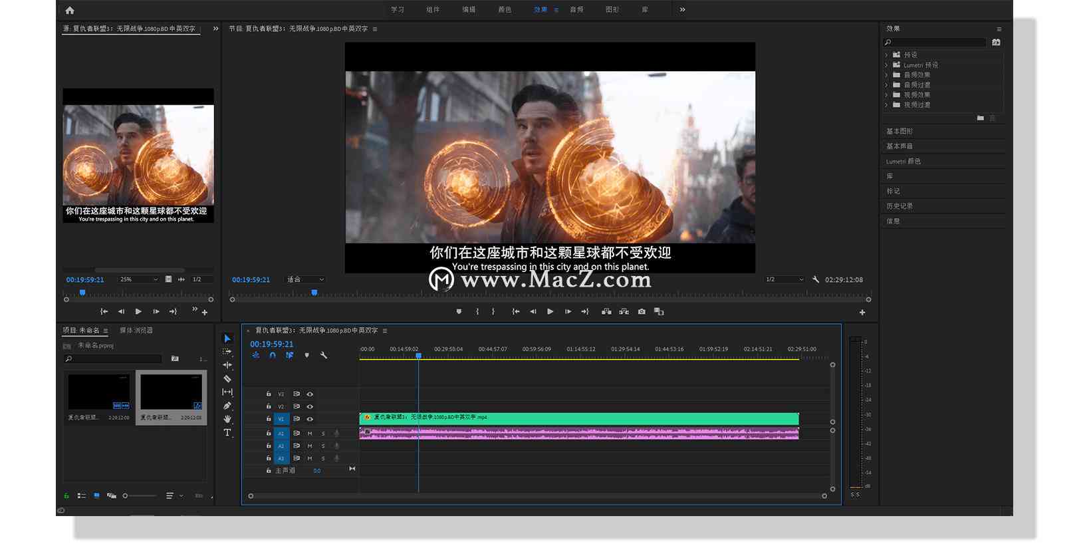1081x558 pixels.
Task: Expand 预设 folder in Effects panel
Action: click(887, 55)
